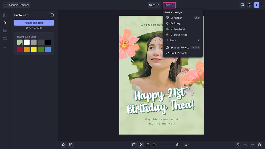Select the orange background swatch
The width and height of the screenshot is (265, 149).
(x=27, y=49)
